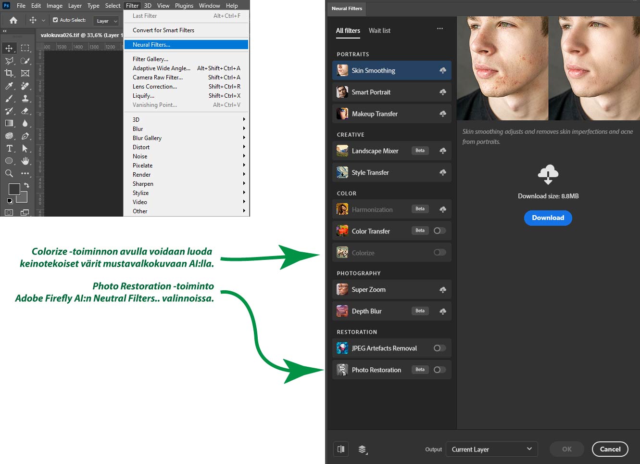
Task: Expand the Sharpen submenu
Action: click(186, 183)
